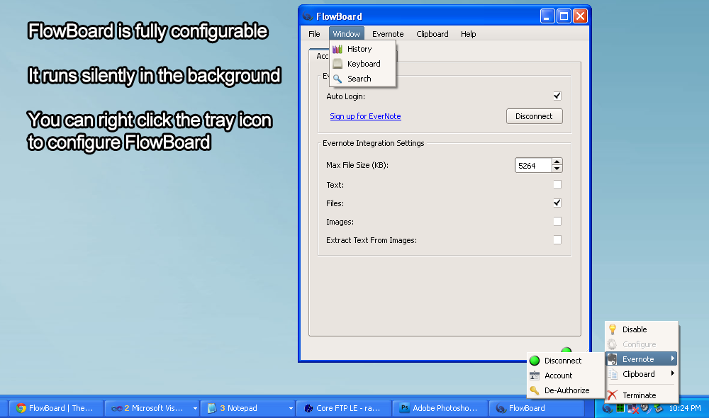
Task: Click the green square tray icon
Action: (620, 409)
